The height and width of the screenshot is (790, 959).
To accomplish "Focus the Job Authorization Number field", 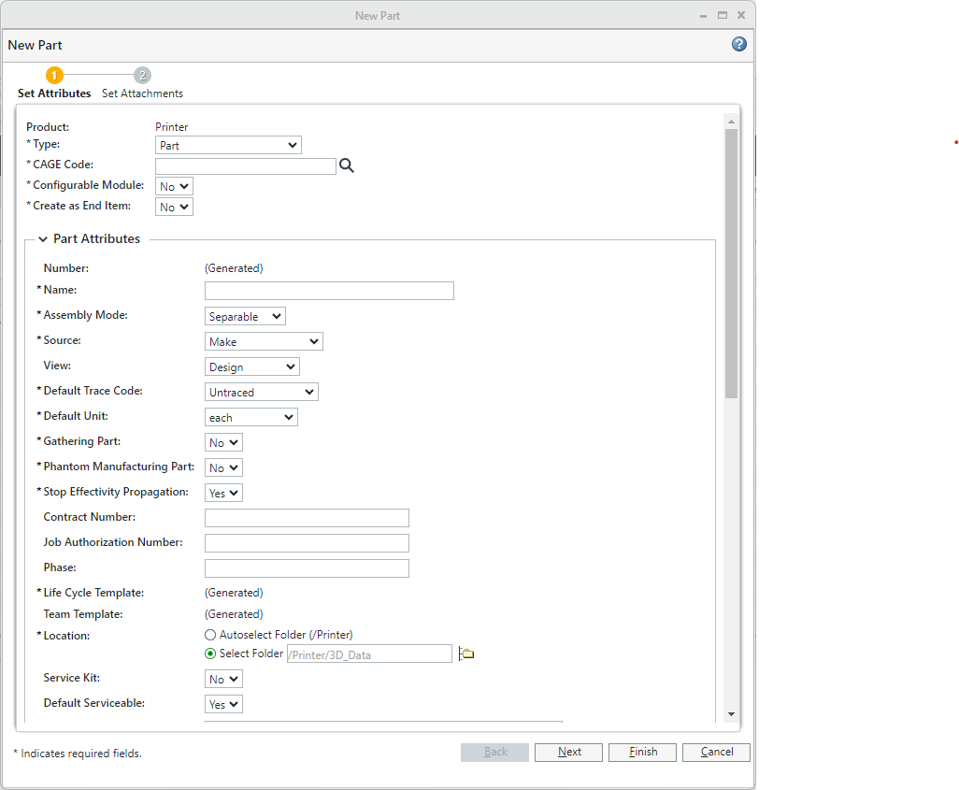I will point(307,543).
